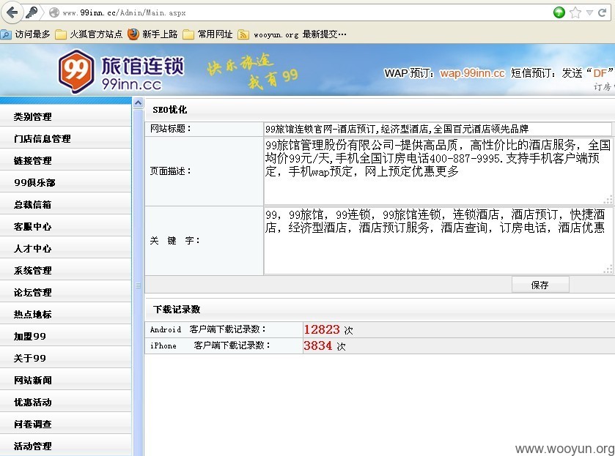Image resolution: width=615 pixels, height=456 pixels.
Task: Select 链接管理 in the sidebar
Action: [65, 160]
